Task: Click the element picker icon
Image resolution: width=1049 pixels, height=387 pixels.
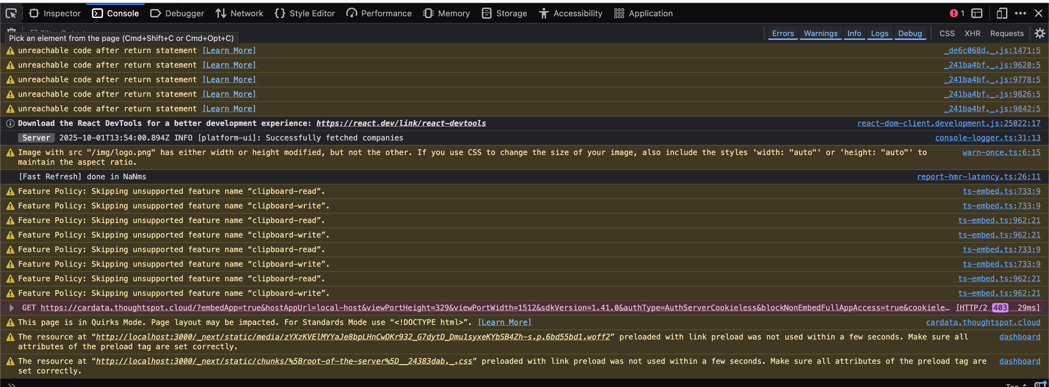Action: coord(11,14)
